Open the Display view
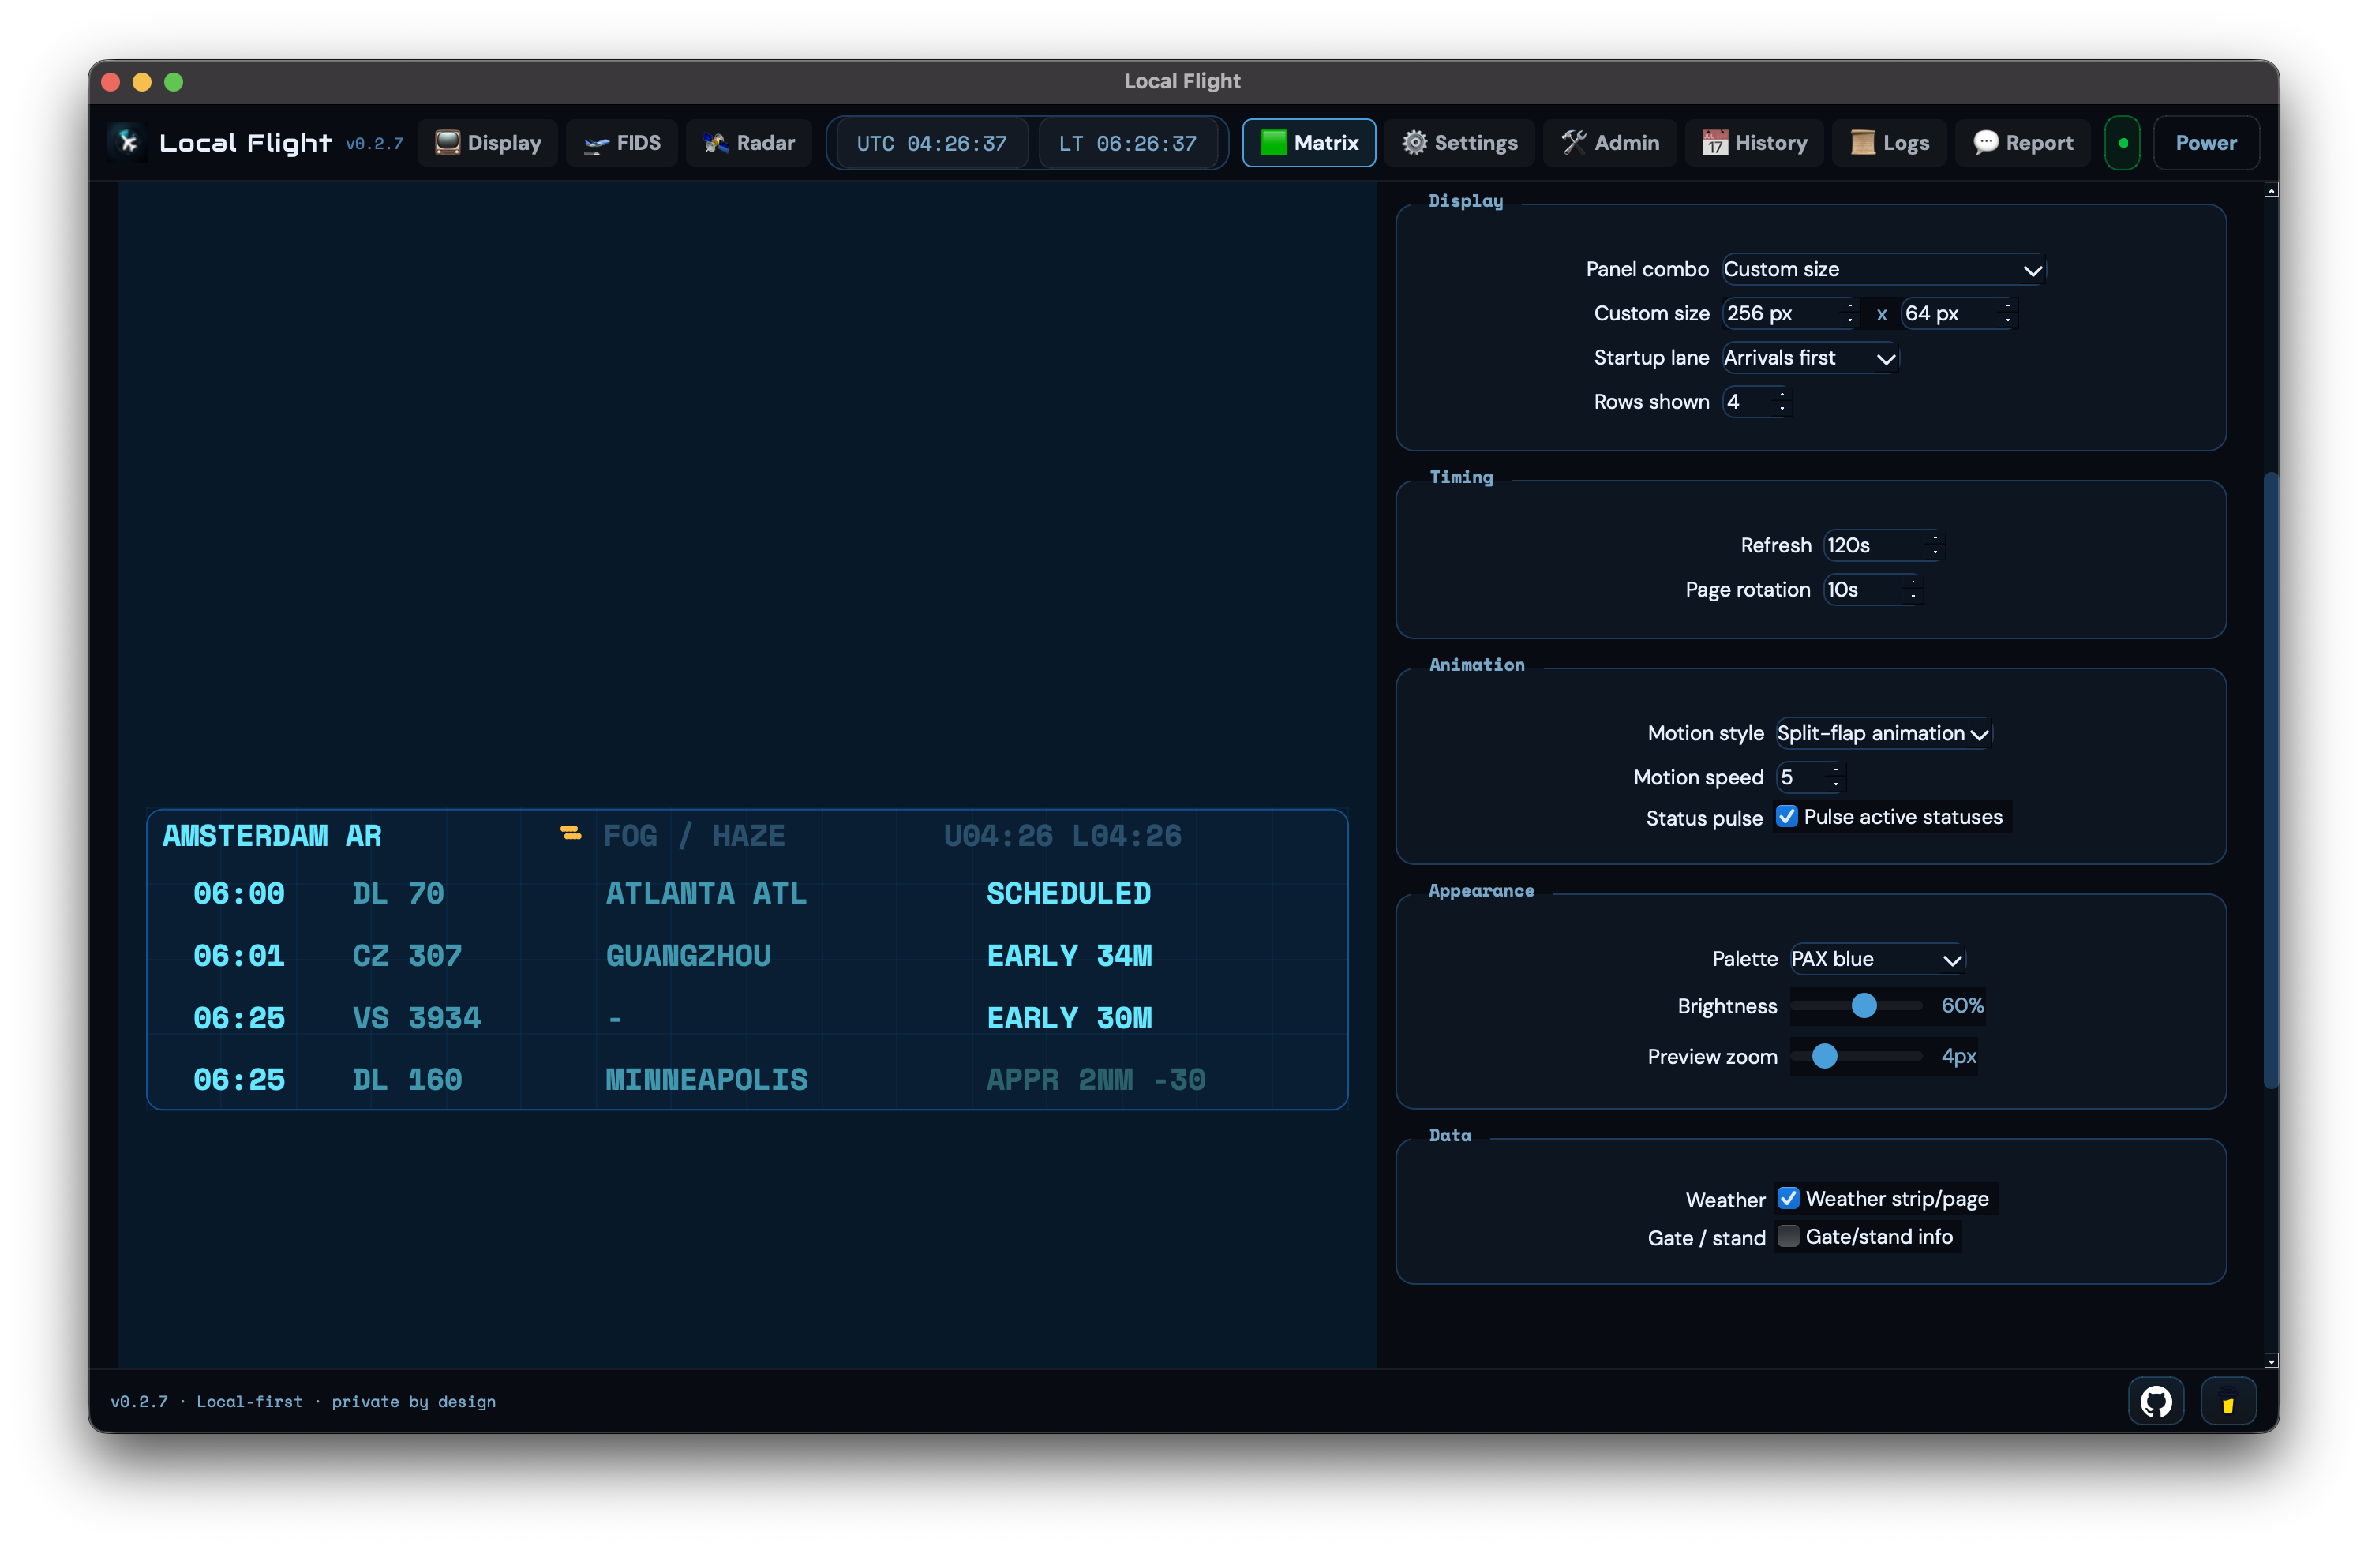Screen dimensions: 2368x1550 488,142
